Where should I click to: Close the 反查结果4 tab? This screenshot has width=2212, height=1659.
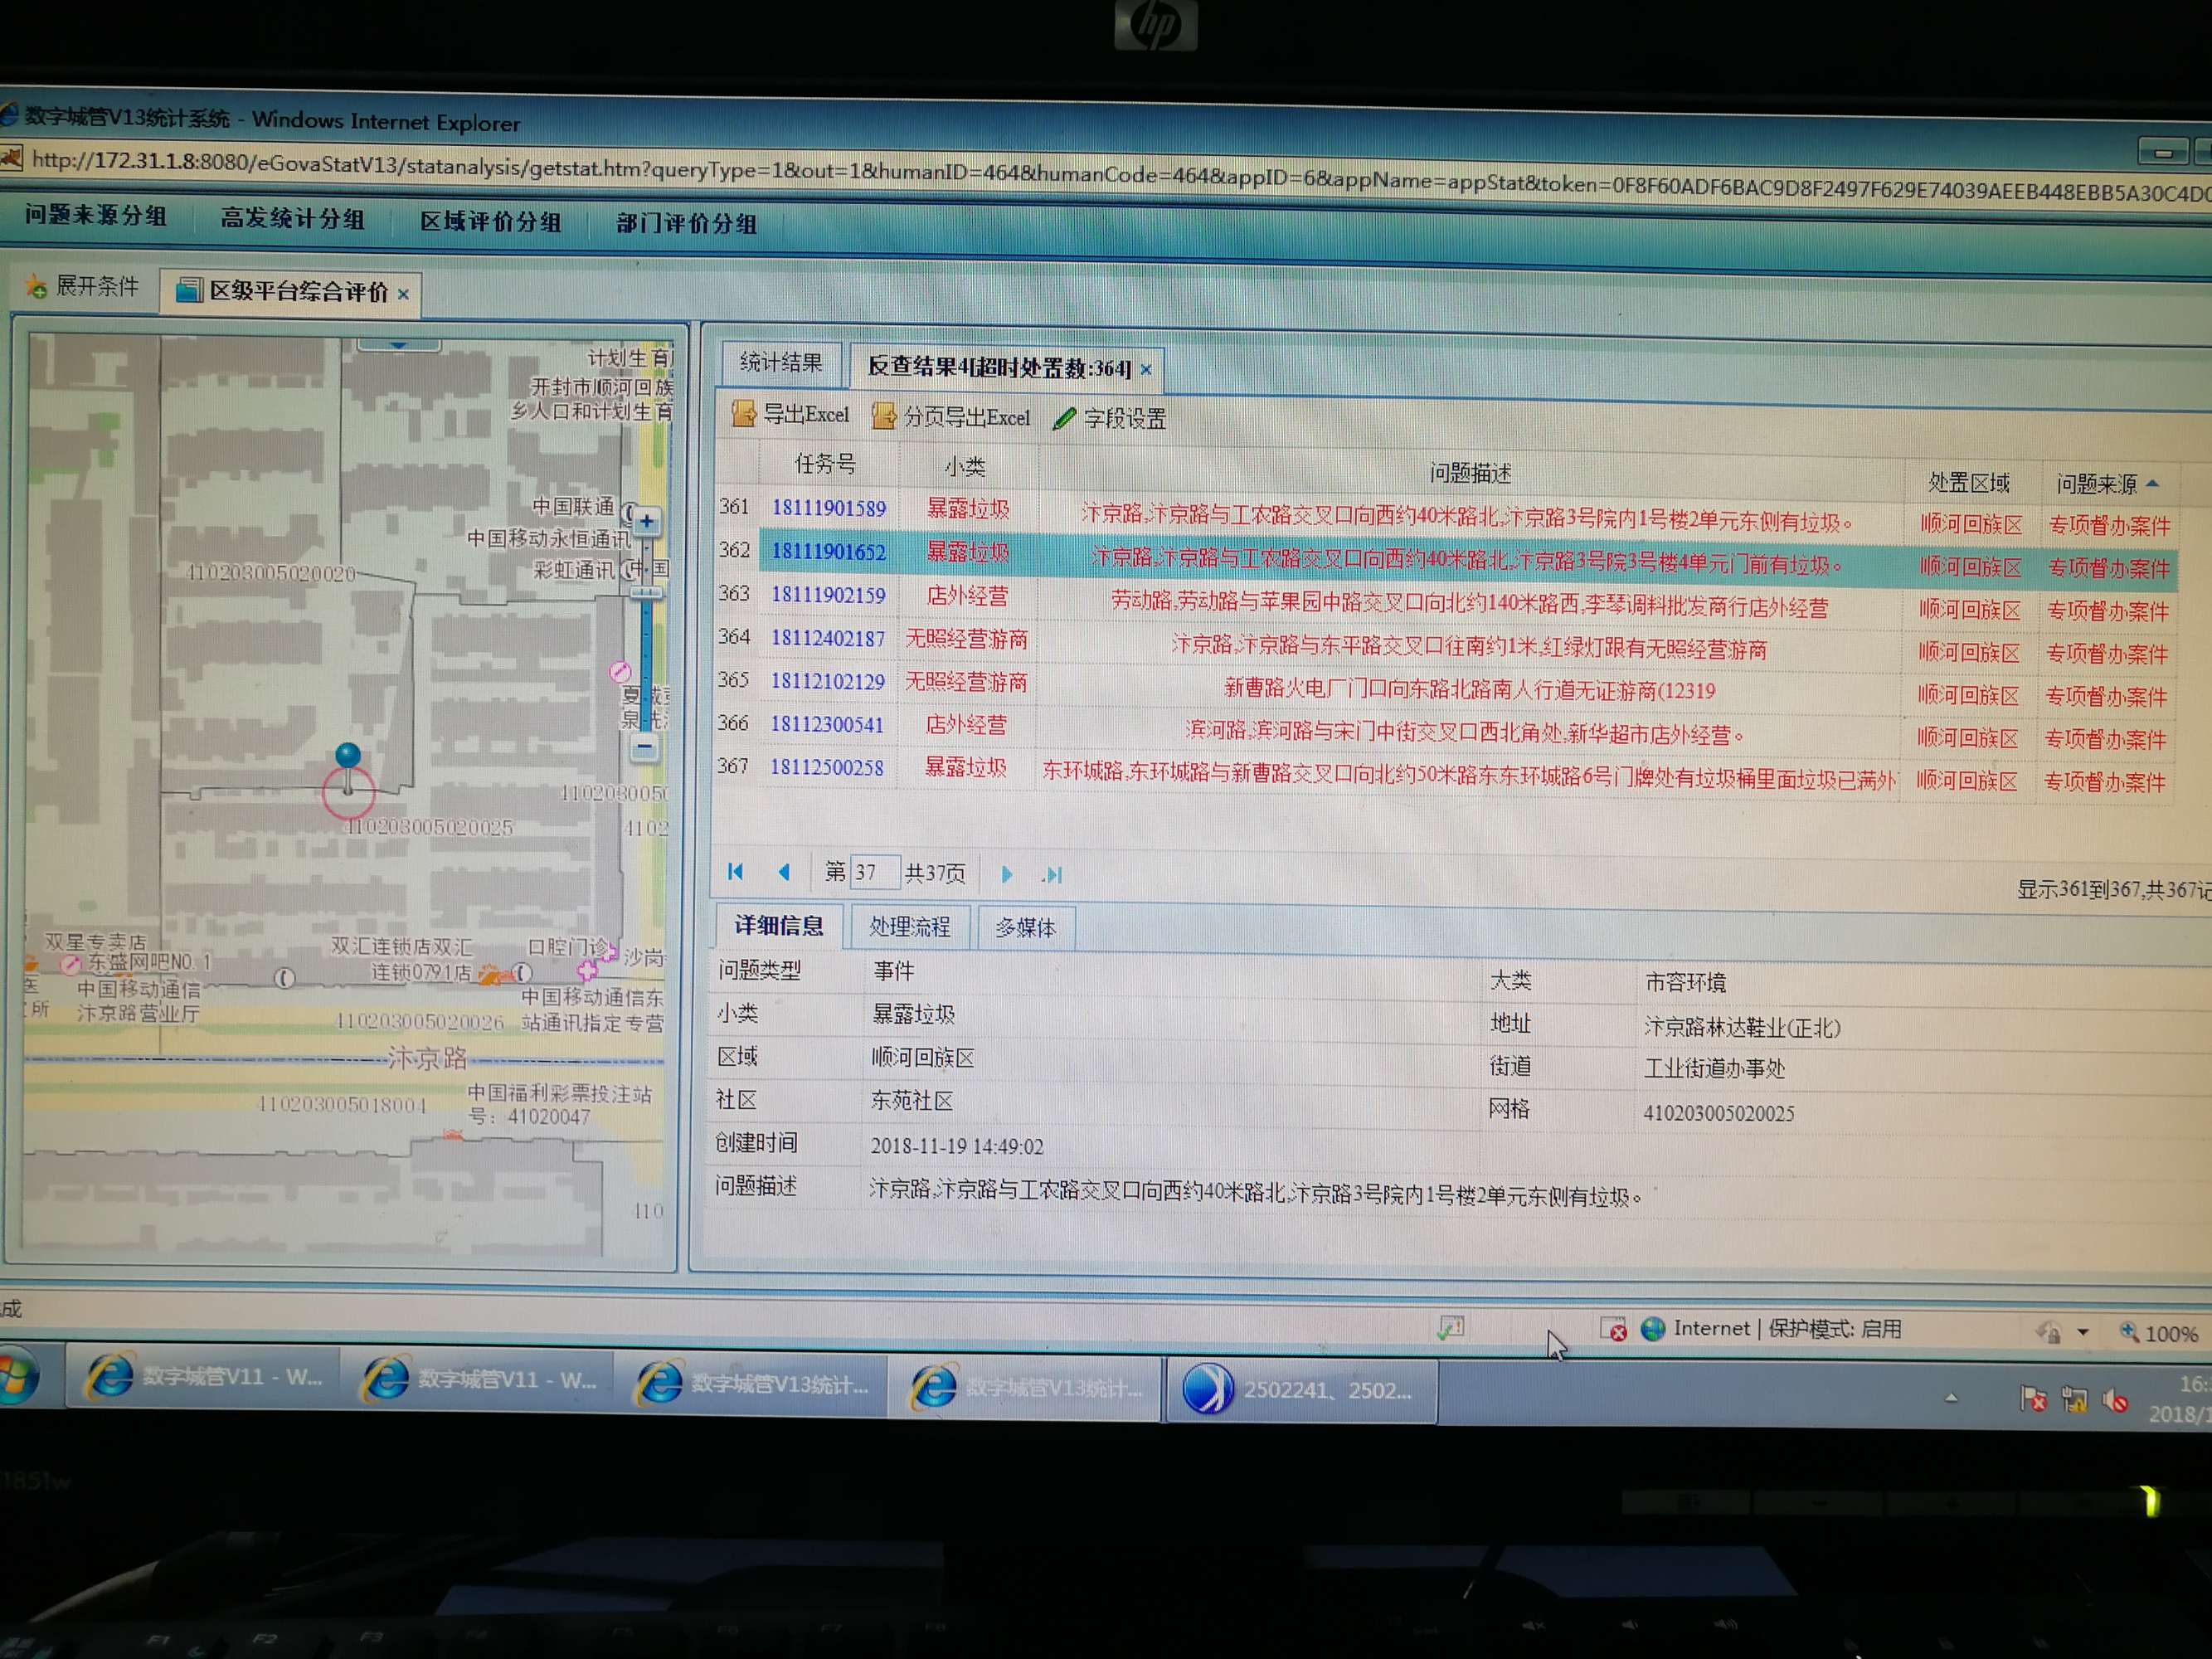click(x=1146, y=369)
